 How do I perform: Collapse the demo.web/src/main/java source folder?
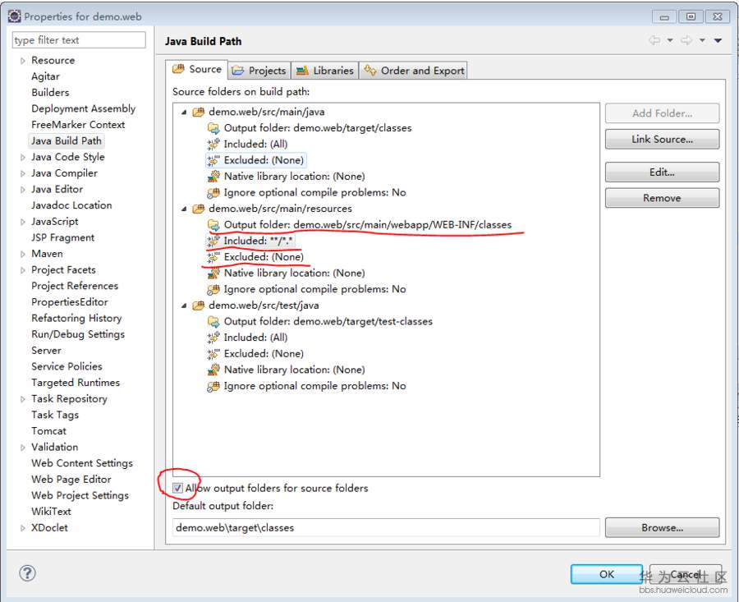184,113
